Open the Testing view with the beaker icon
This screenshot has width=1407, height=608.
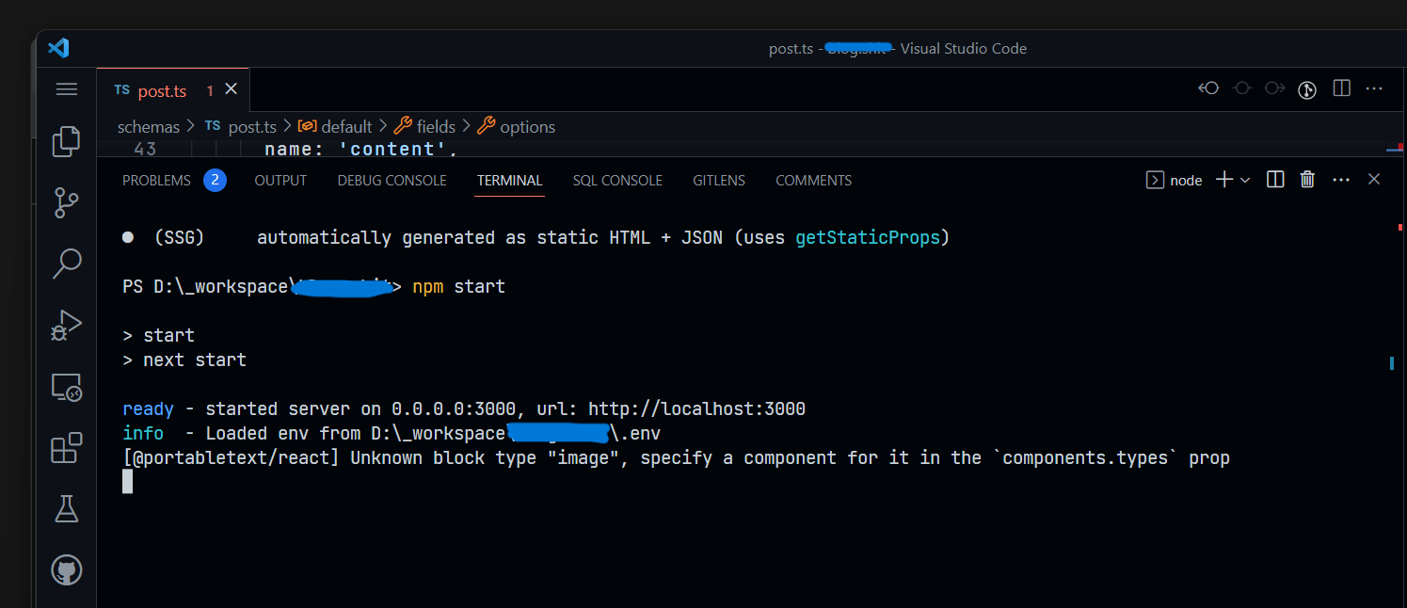pyautogui.click(x=66, y=508)
